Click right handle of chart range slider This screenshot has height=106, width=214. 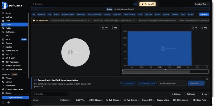[x=208, y=72]
